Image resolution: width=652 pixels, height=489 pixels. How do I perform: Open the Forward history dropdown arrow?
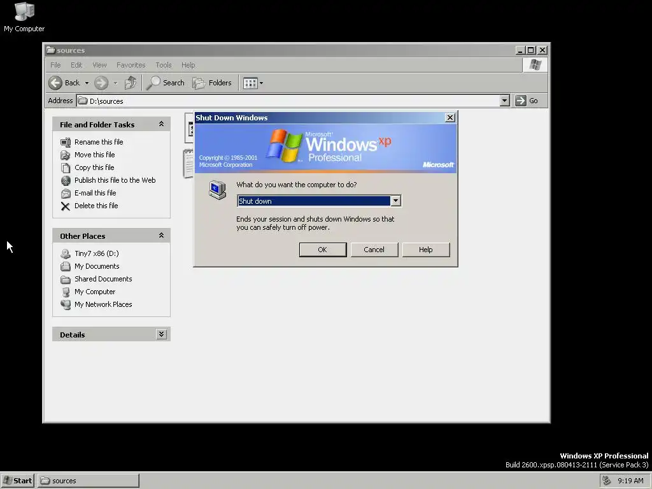116,83
